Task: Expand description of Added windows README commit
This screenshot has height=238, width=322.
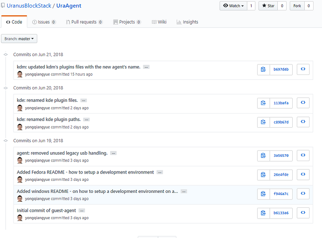Action: [x=184, y=192]
